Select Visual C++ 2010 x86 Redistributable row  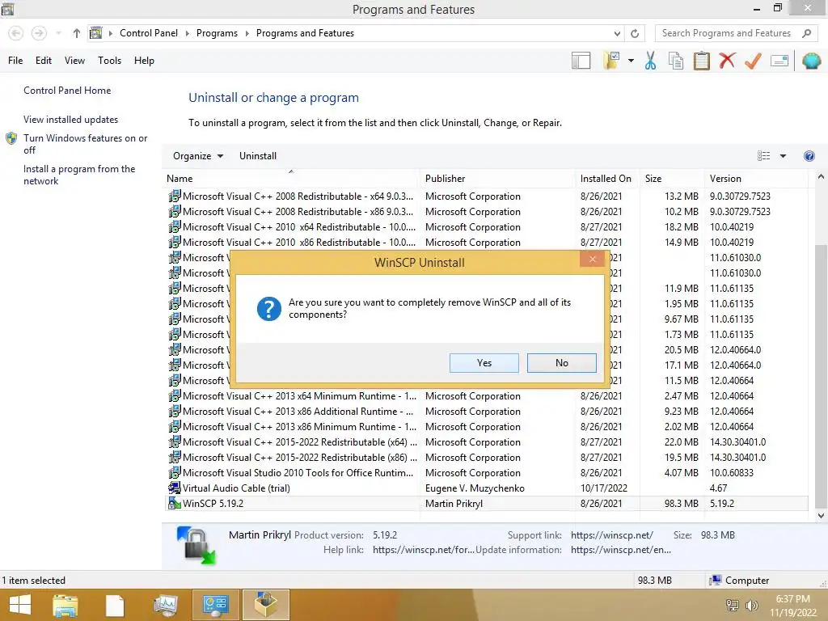[486, 242]
